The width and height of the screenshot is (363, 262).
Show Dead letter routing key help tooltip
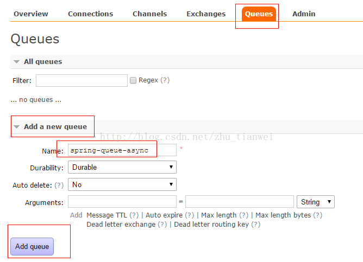coord(256,225)
